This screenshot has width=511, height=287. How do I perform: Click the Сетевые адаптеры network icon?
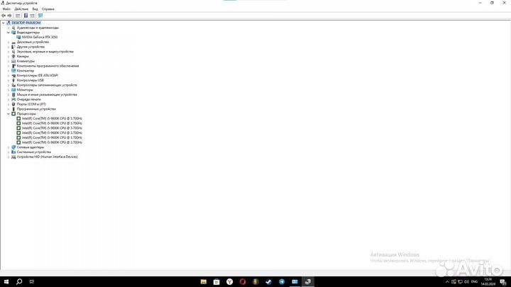(13, 147)
